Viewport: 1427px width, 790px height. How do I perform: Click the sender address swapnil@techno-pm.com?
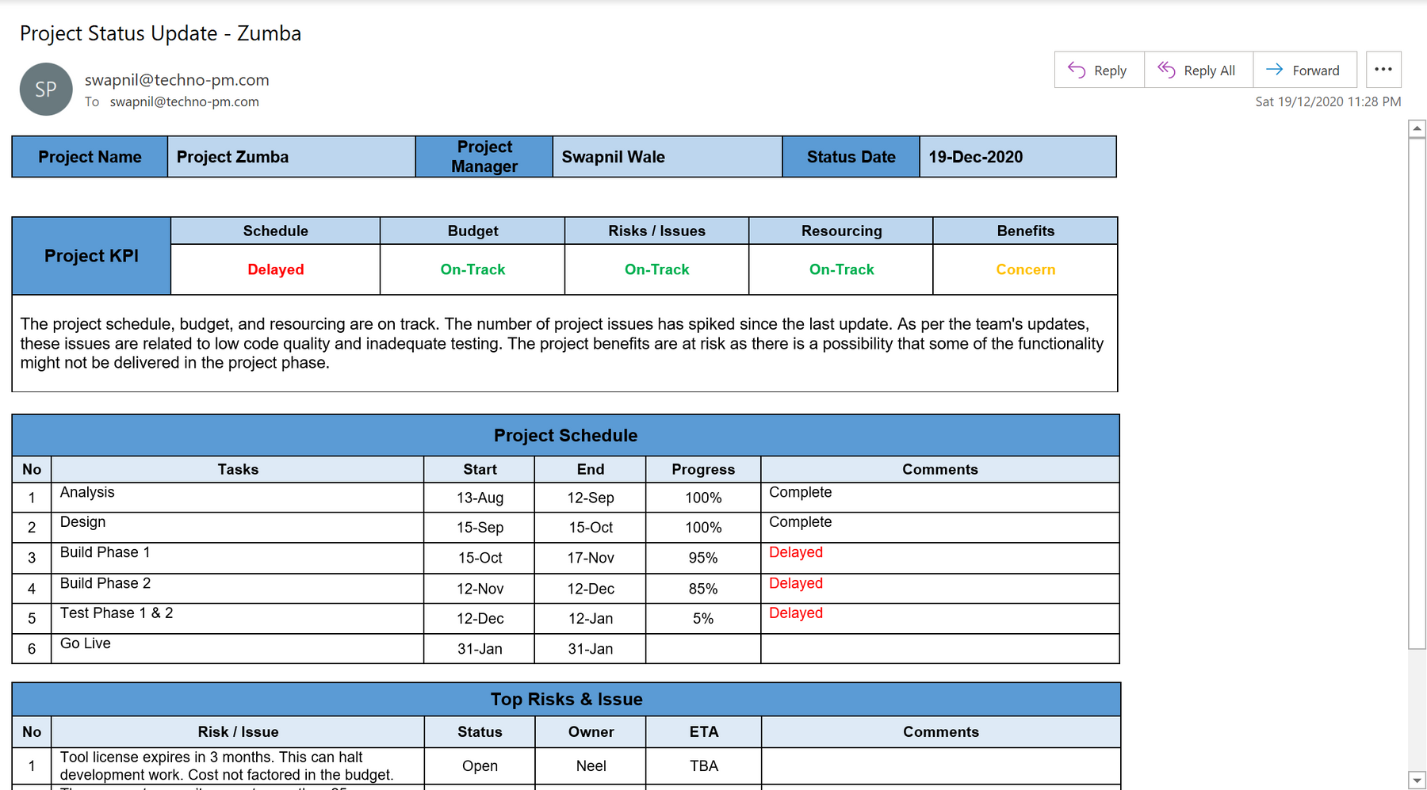click(177, 80)
